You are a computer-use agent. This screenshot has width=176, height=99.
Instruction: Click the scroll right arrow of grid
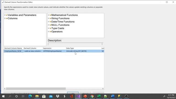click(x=103, y=89)
